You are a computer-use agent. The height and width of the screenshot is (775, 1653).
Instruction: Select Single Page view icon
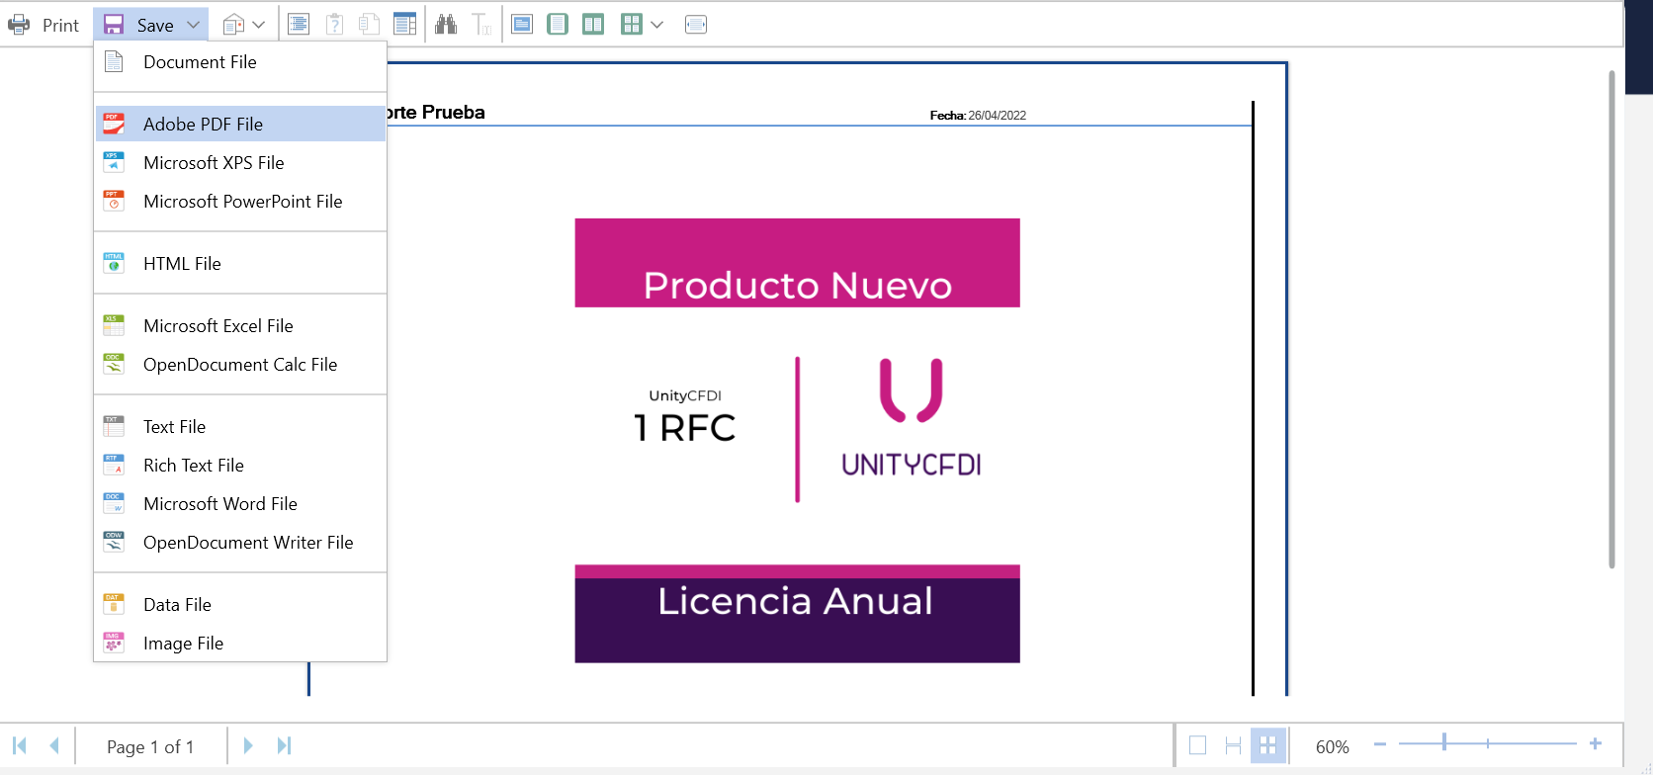pyautogui.click(x=558, y=25)
